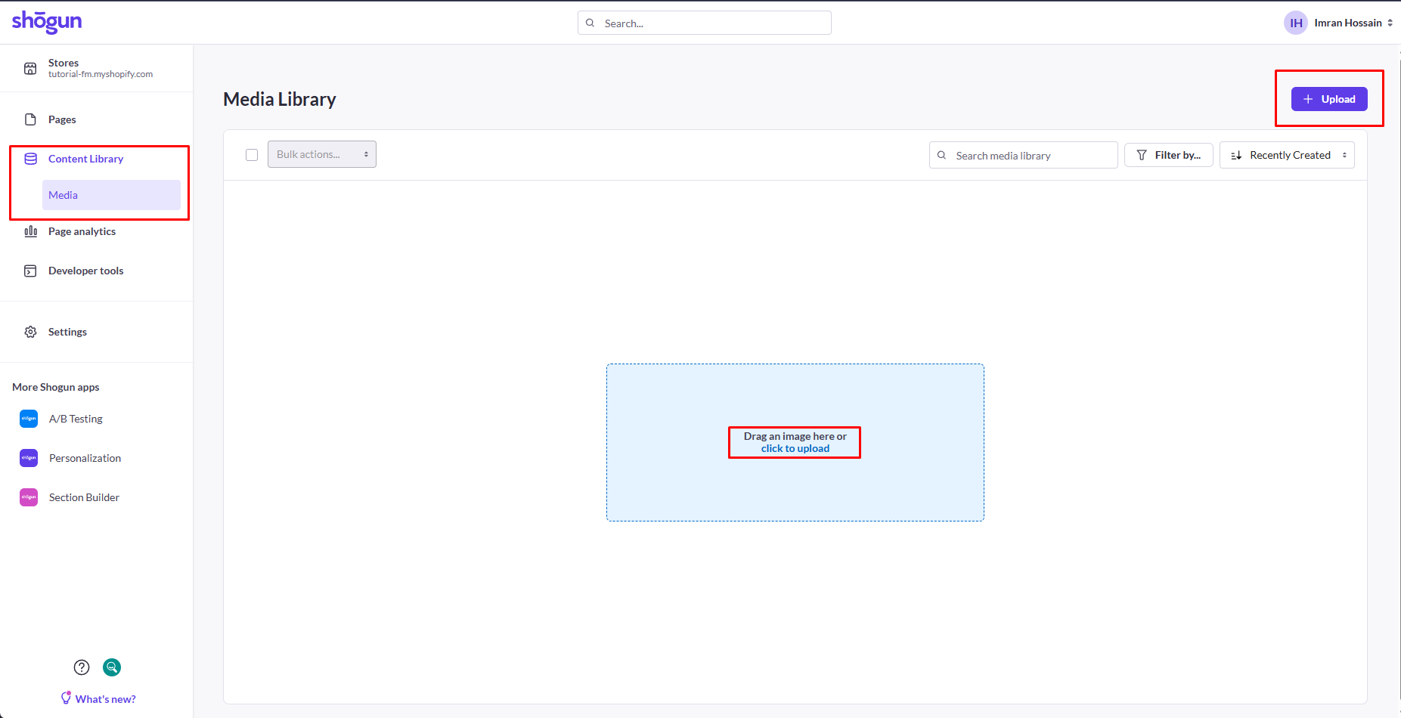Click the Content Library label
Image resolution: width=1401 pixels, height=718 pixels.
pos(85,159)
